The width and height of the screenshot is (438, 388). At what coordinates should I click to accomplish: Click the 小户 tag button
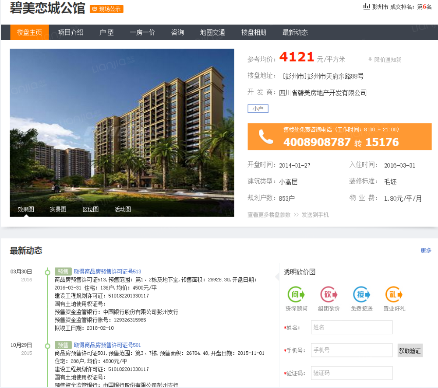[258, 108]
